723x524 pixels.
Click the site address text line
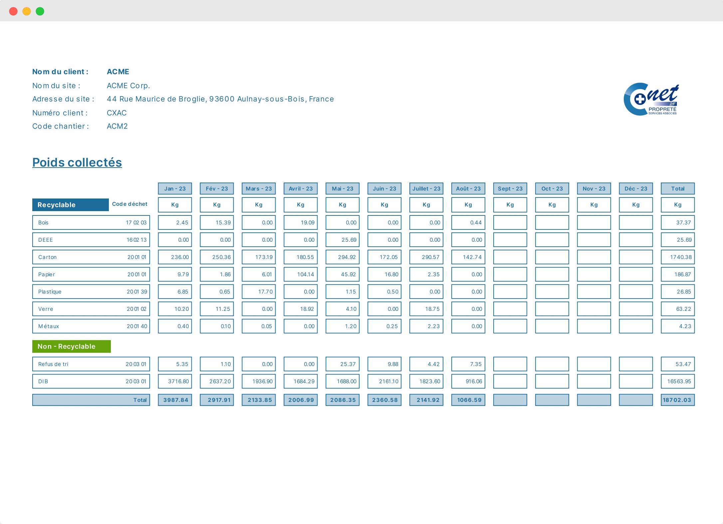[x=220, y=99]
